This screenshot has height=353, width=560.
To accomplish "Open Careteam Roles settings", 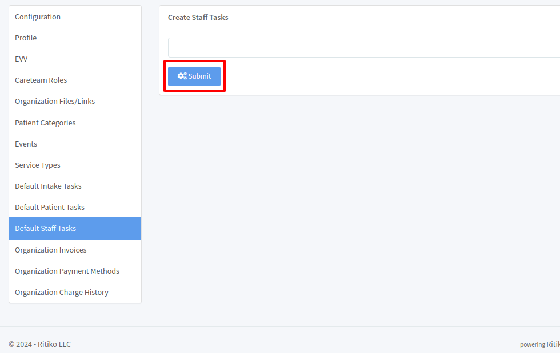I will 41,80.
